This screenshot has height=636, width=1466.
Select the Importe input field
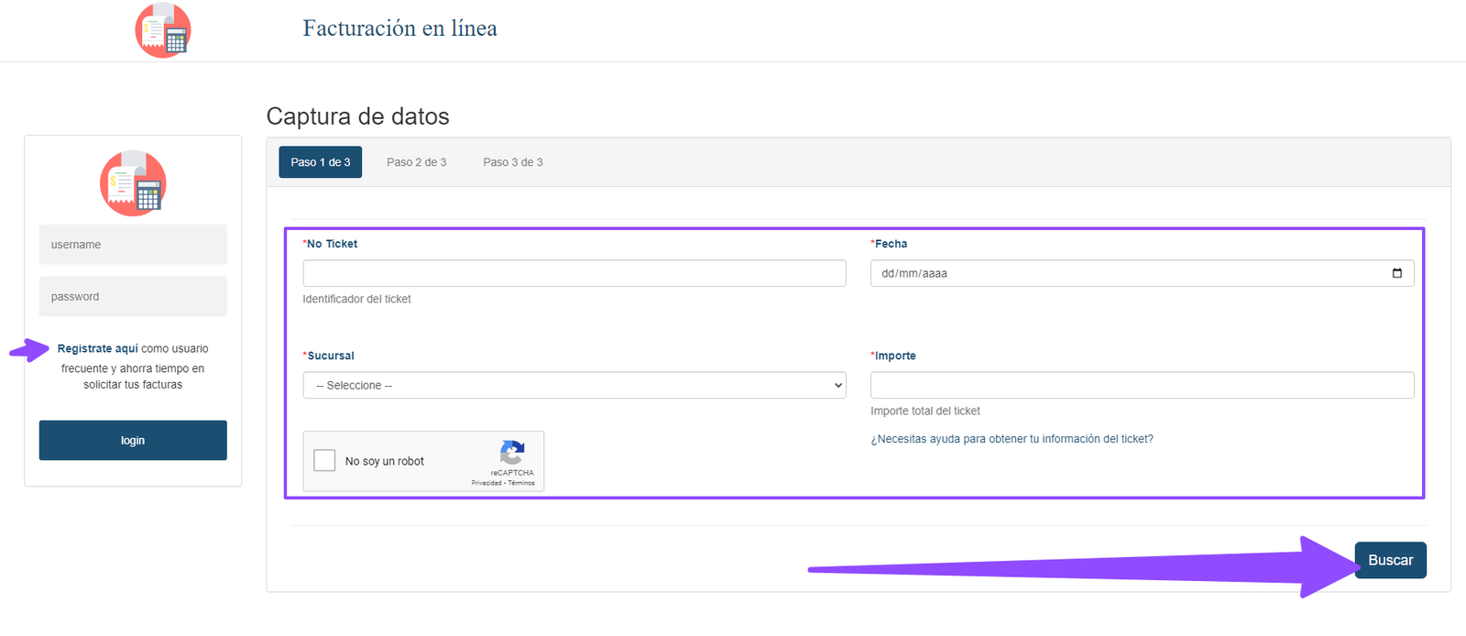1142,385
